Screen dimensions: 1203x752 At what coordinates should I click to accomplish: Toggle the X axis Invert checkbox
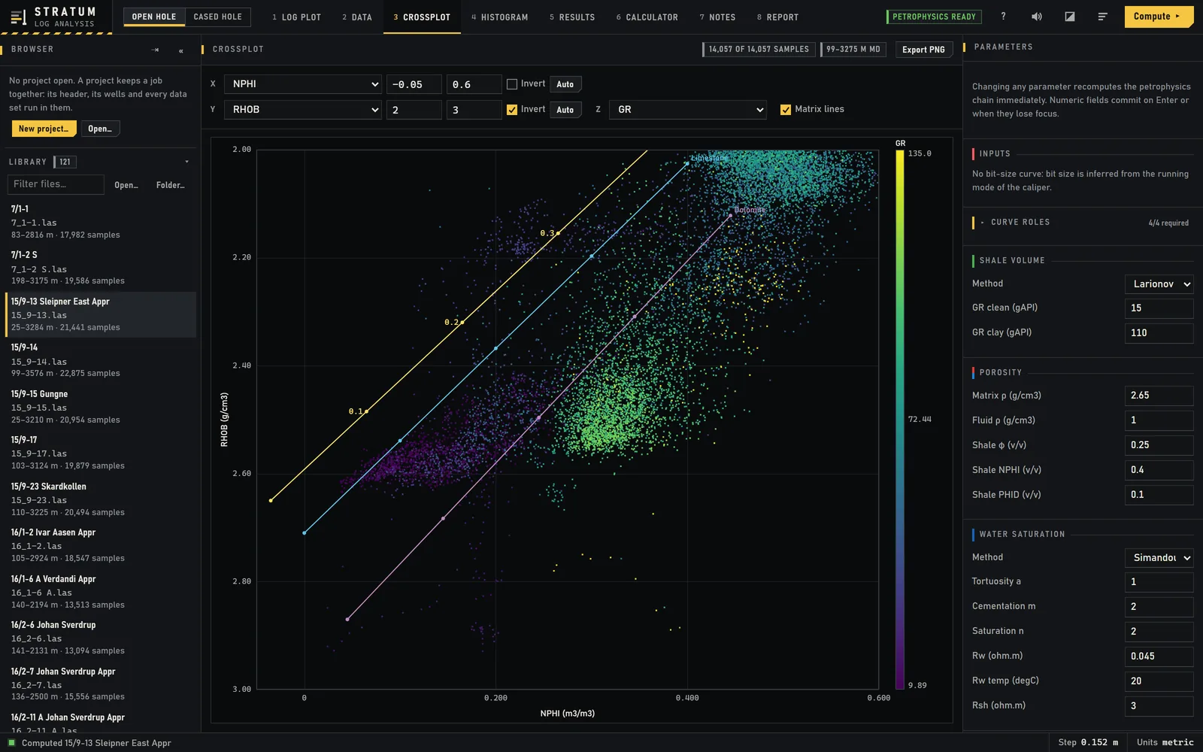point(512,84)
